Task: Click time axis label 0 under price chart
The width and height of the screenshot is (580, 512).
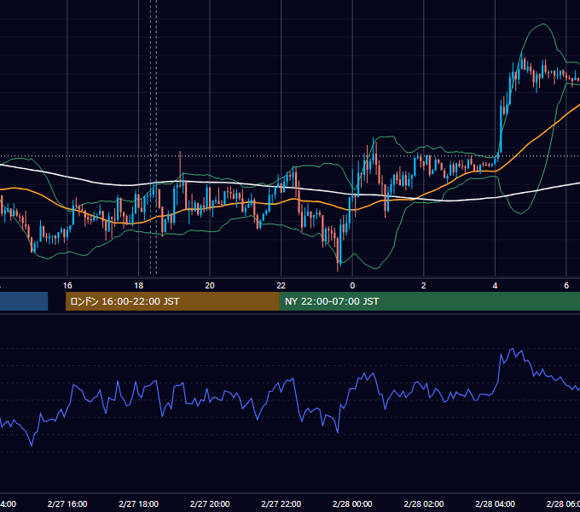Action: (x=352, y=286)
